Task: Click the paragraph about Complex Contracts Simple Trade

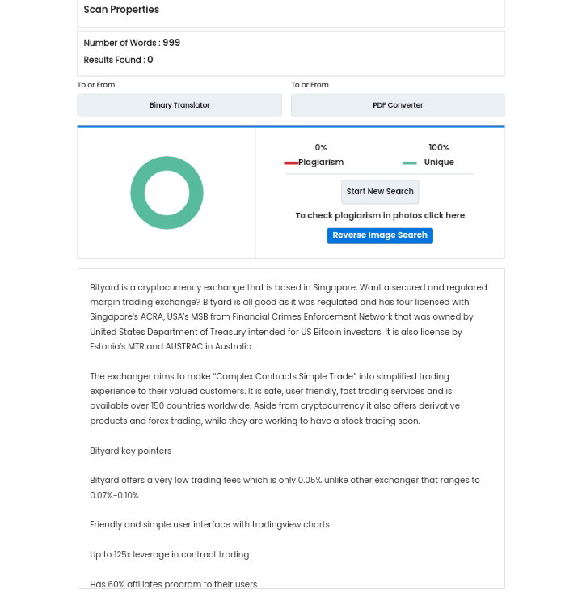Action: pos(275,399)
